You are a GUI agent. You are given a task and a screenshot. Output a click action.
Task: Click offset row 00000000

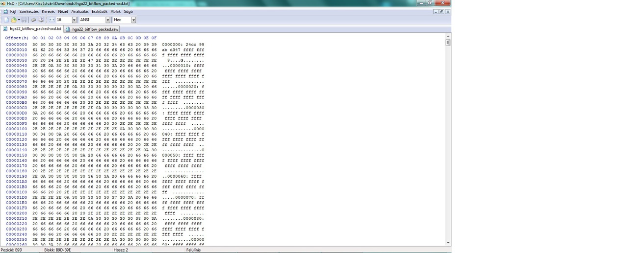click(x=17, y=45)
